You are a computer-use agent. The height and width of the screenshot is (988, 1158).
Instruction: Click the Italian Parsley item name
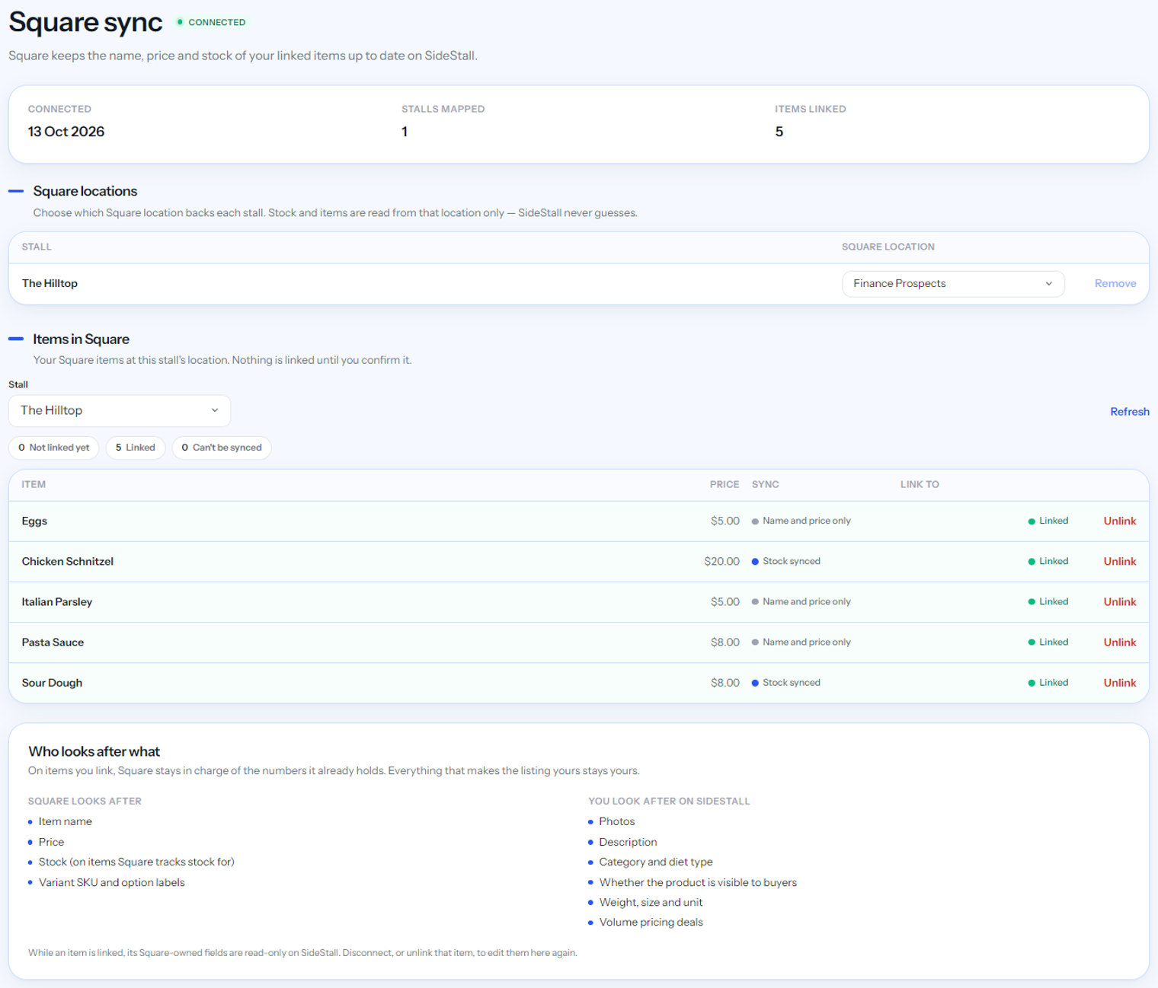tap(57, 602)
